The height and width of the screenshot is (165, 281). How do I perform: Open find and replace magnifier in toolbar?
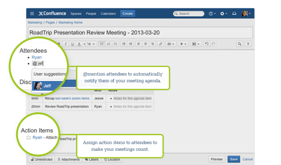(240, 44)
